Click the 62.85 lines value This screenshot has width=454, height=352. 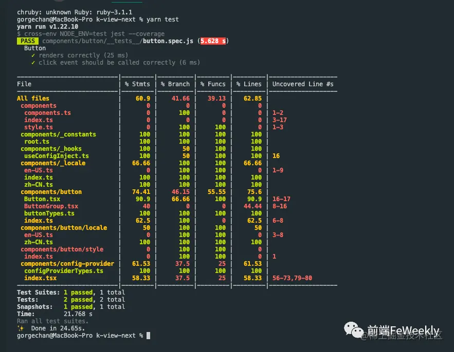[x=252, y=98]
